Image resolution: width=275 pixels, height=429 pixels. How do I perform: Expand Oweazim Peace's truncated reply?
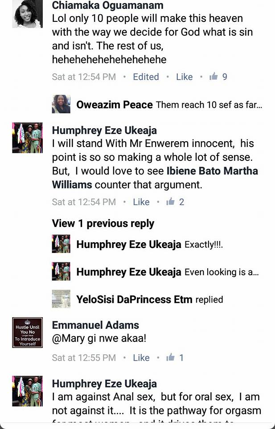209,105
